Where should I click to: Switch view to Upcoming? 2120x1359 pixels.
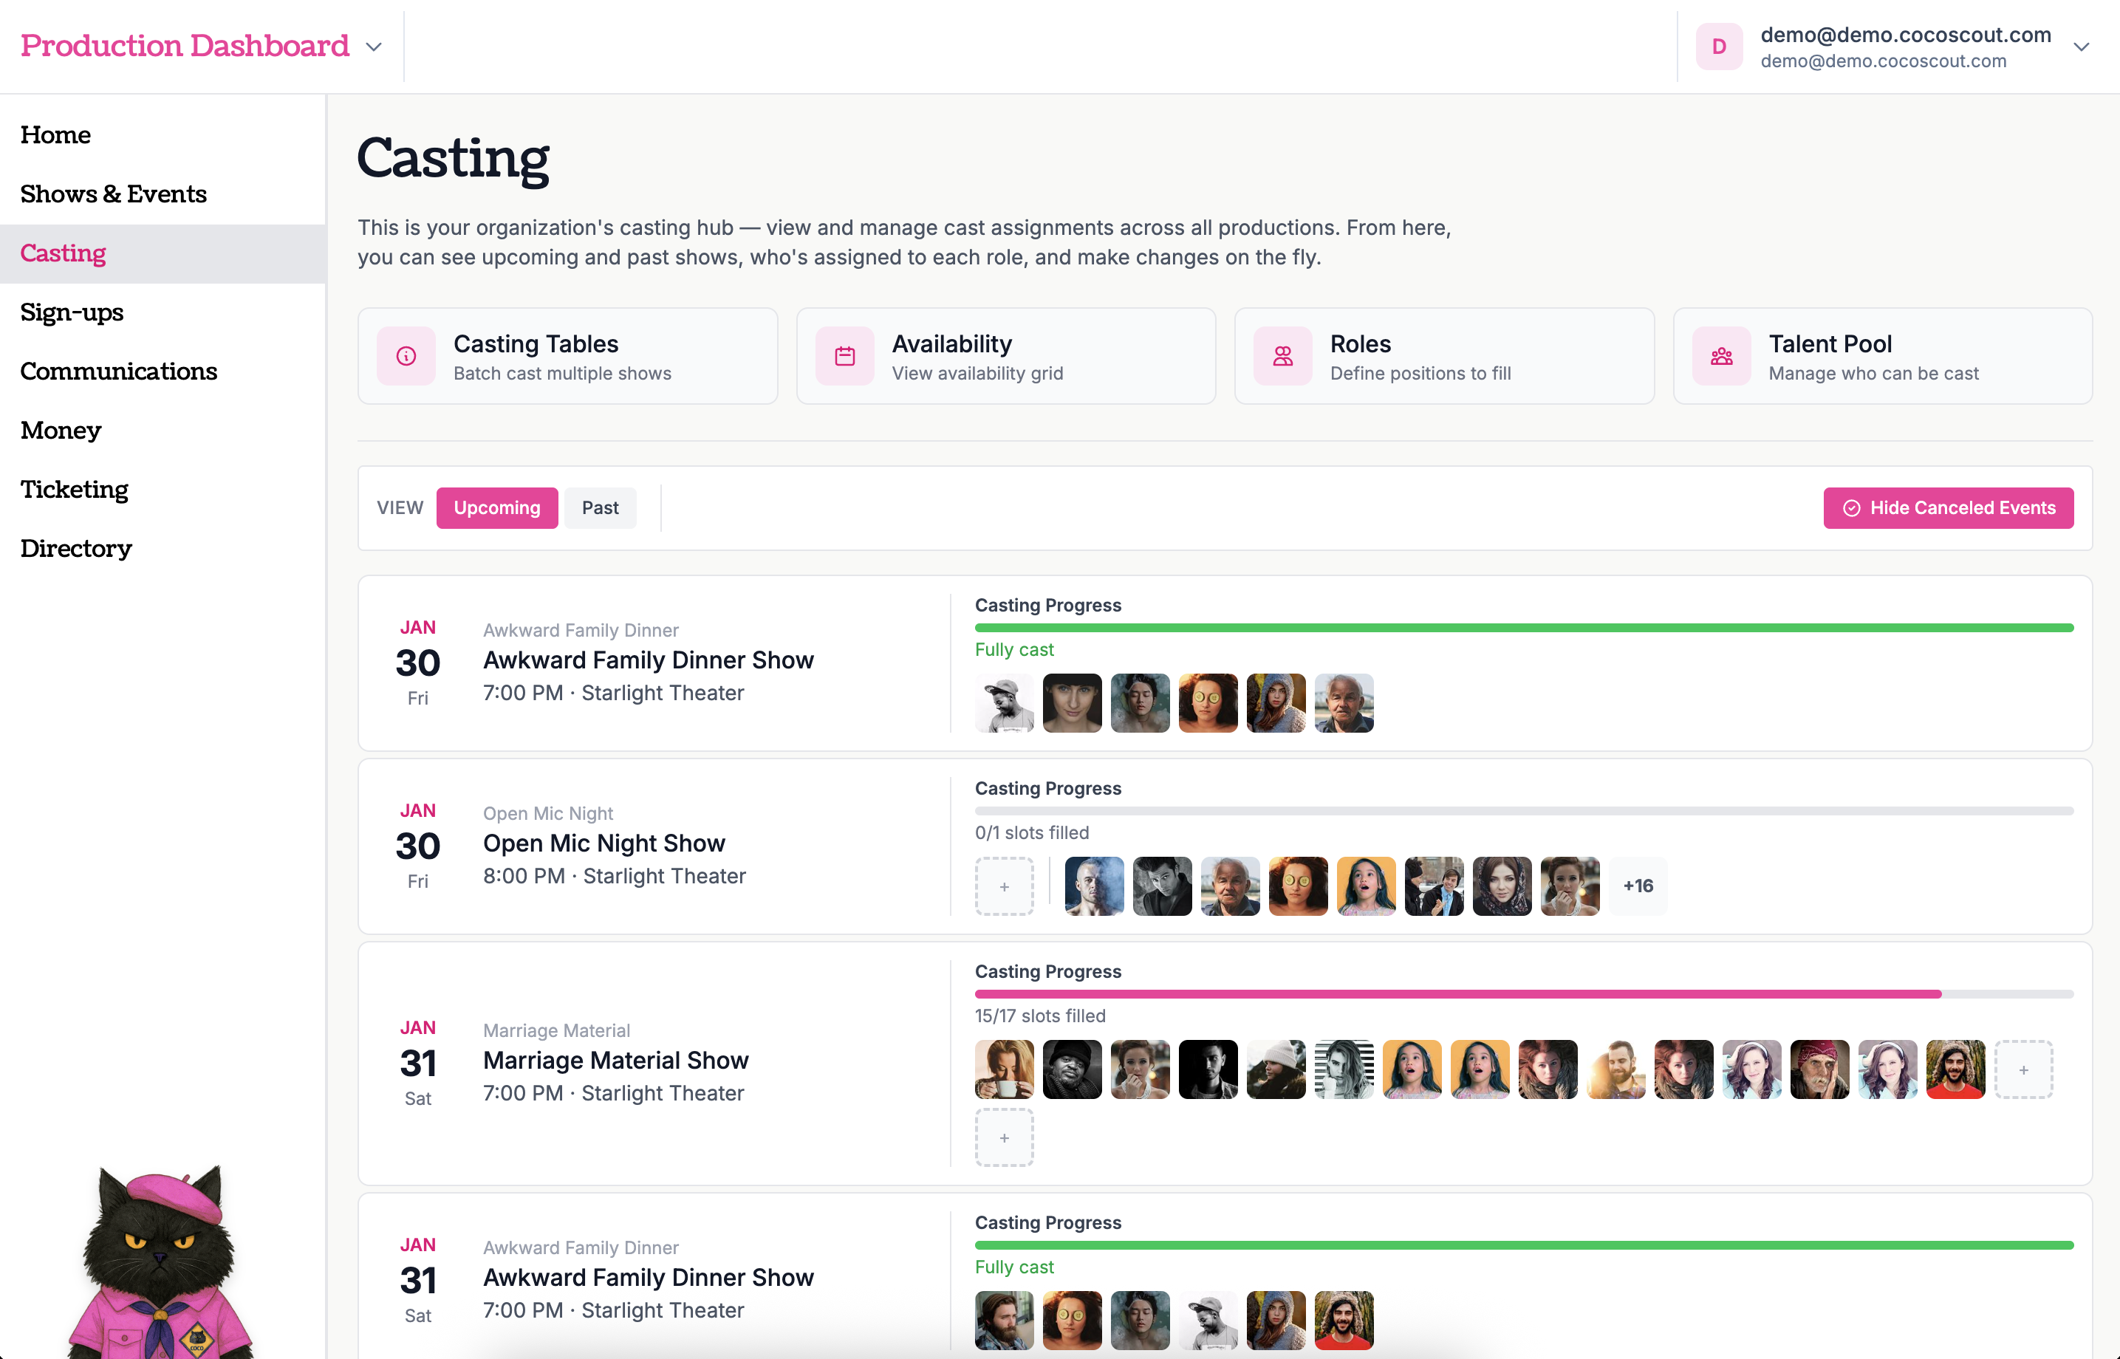(497, 507)
